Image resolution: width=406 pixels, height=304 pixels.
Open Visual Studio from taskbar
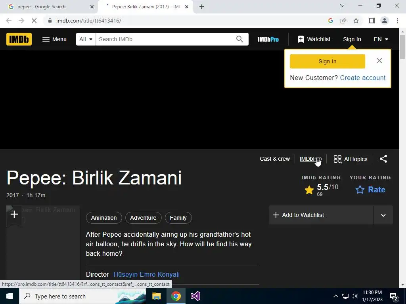point(195,296)
